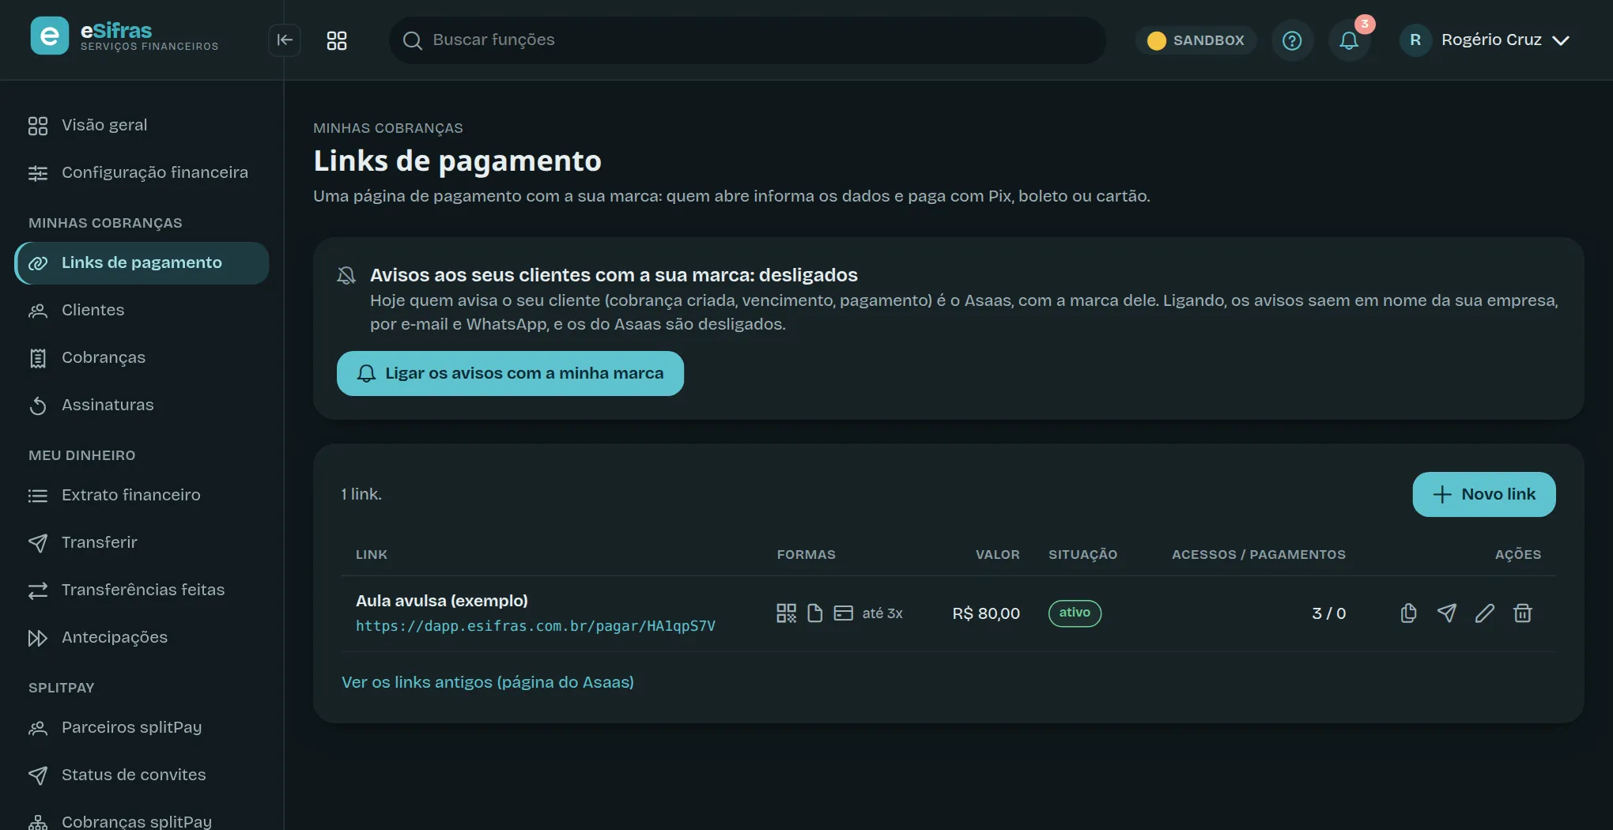Open Configuração financeira in sidebar
Image resolution: width=1613 pixels, height=830 pixels.
coord(142,172)
